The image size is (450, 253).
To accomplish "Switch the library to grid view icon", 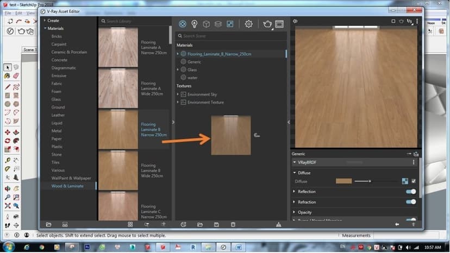I will (130, 224).
